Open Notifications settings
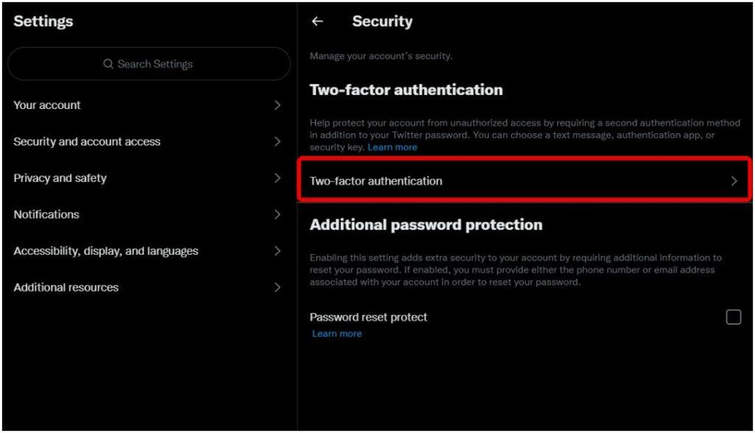This screenshot has height=433, width=755. [x=147, y=214]
